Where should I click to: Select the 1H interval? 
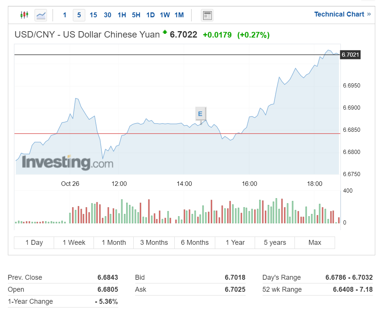(x=122, y=15)
